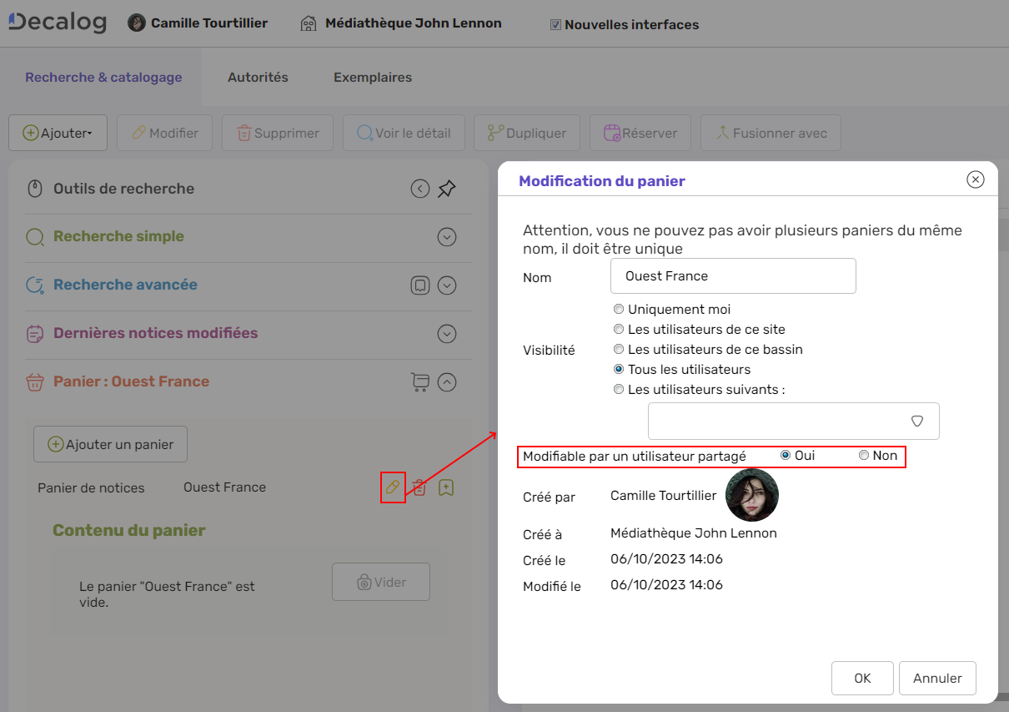This screenshot has width=1009, height=712.
Task: Open the Ajouter dropdown menu
Action: point(58,132)
